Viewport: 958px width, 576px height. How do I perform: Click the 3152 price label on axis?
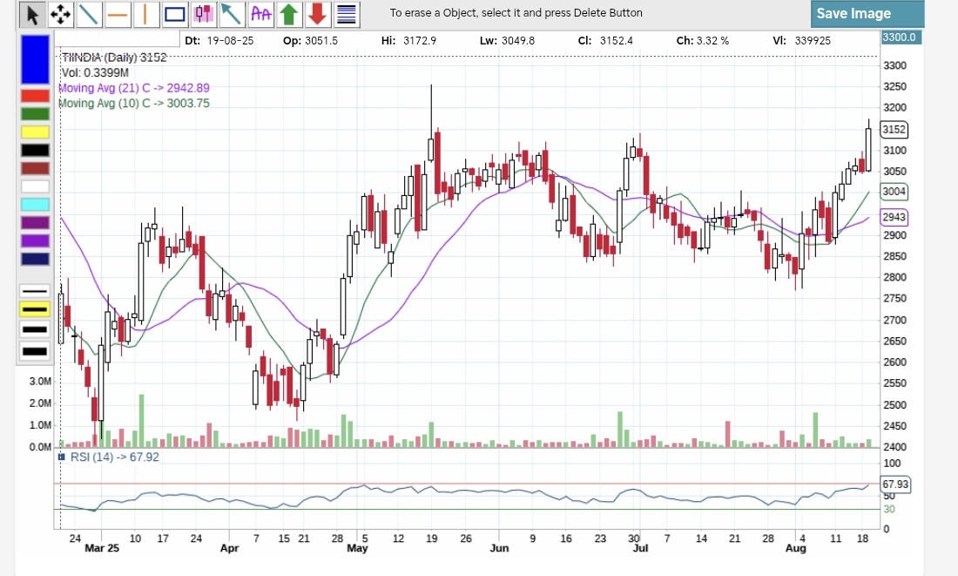(894, 129)
